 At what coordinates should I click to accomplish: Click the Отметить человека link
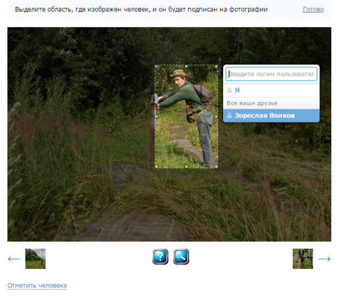37,285
